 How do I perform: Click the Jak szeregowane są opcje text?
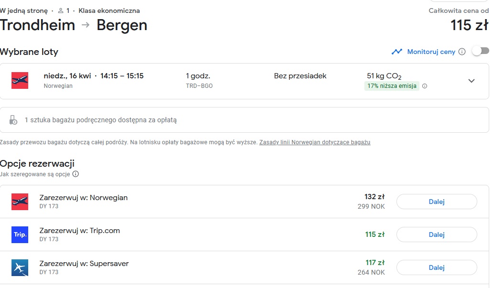coord(35,174)
